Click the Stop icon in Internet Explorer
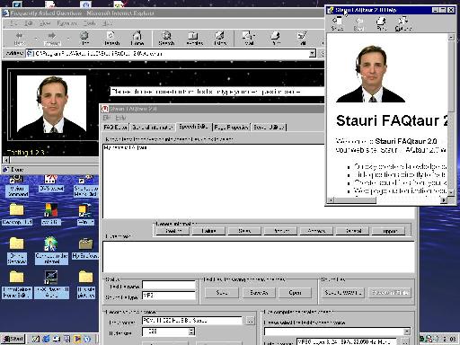460x345 pixels. point(85,38)
